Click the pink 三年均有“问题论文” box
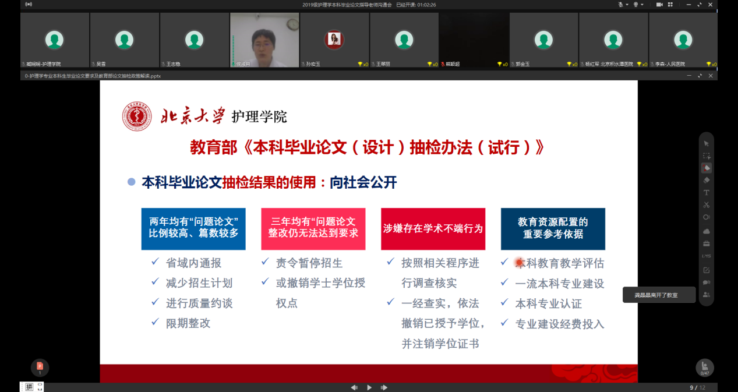This screenshot has height=392, width=738. (x=313, y=229)
